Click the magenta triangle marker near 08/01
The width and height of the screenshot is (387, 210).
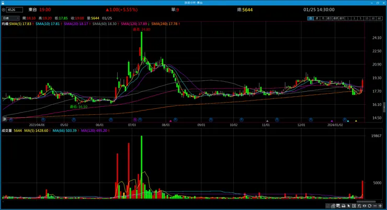point(170,121)
